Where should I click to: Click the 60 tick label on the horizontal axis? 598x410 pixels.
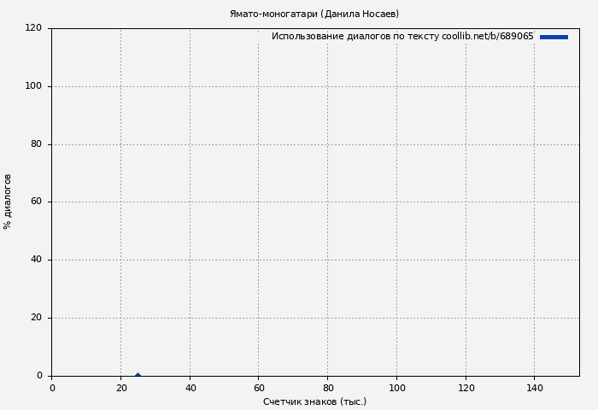click(259, 388)
